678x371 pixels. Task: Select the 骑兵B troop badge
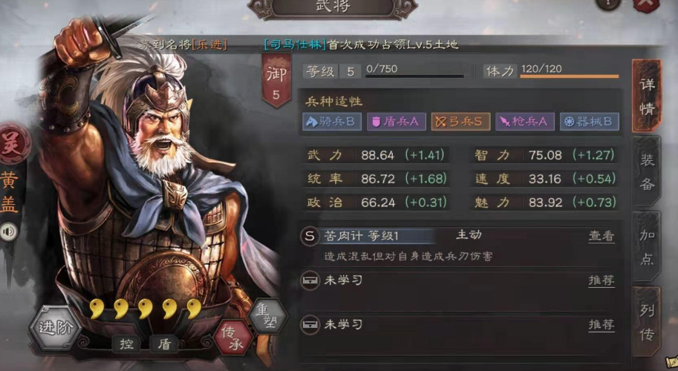tap(332, 122)
